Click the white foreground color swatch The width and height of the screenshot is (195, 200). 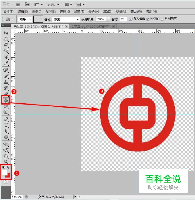pos(5,173)
